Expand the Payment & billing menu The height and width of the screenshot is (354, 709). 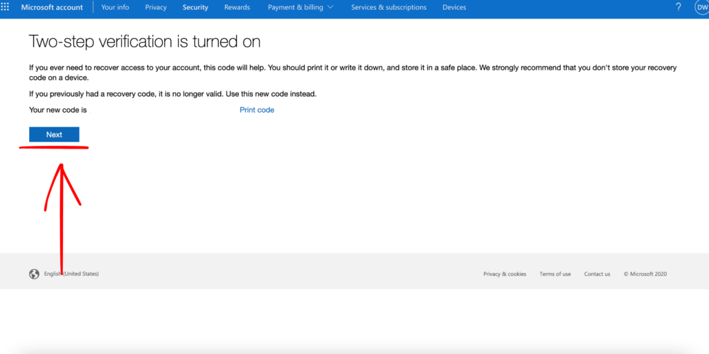click(x=294, y=8)
